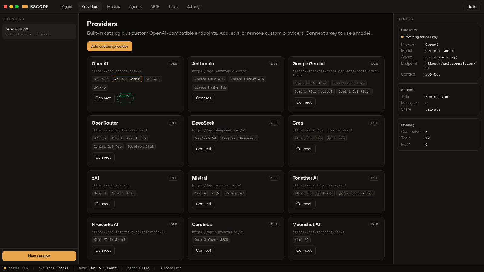Image resolution: width=484 pixels, height=272 pixels.
Task: Select the Claude Haiku 4.5 chip
Action: pyautogui.click(x=210, y=87)
